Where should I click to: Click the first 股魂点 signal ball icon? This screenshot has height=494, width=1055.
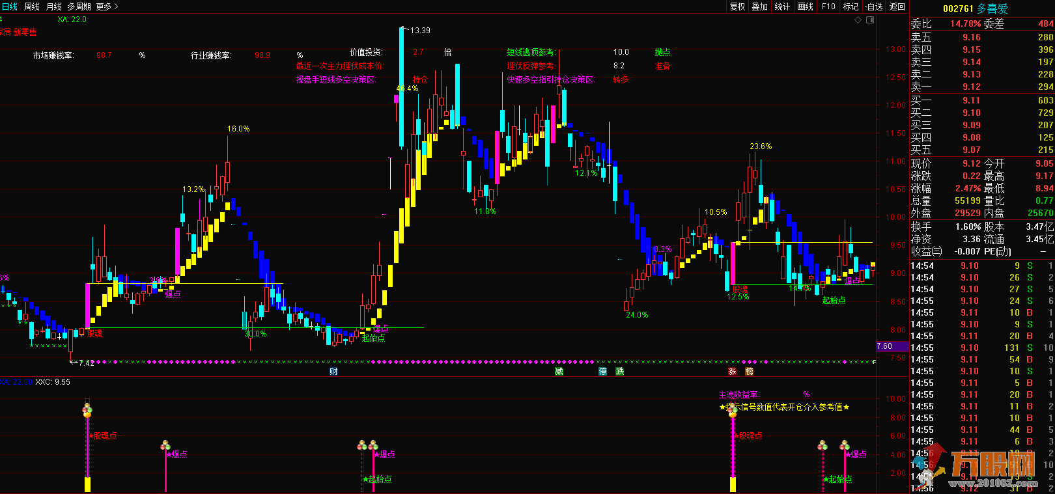[87, 410]
